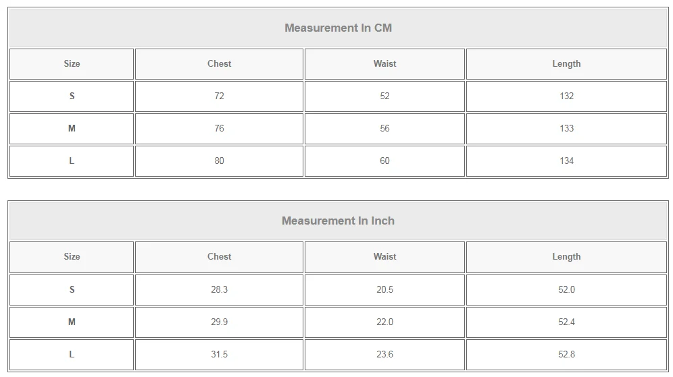Select the Waist column header in CM table
This screenshot has width=673, height=377.
384,63
